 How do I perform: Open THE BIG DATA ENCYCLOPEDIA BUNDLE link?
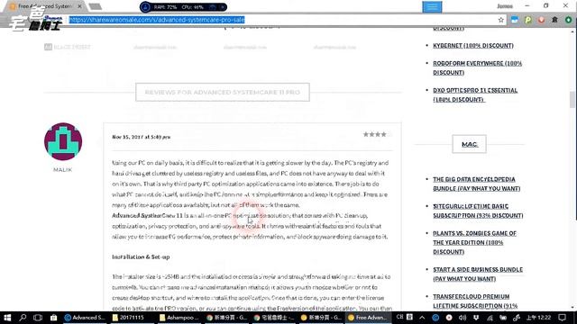click(477, 184)
